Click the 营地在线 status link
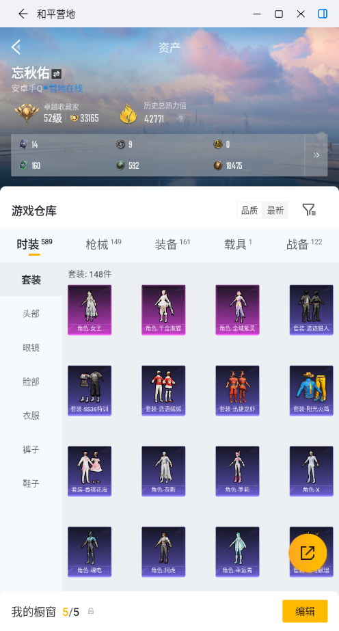The width and height of the screenshot is (339, 631). 66,89
